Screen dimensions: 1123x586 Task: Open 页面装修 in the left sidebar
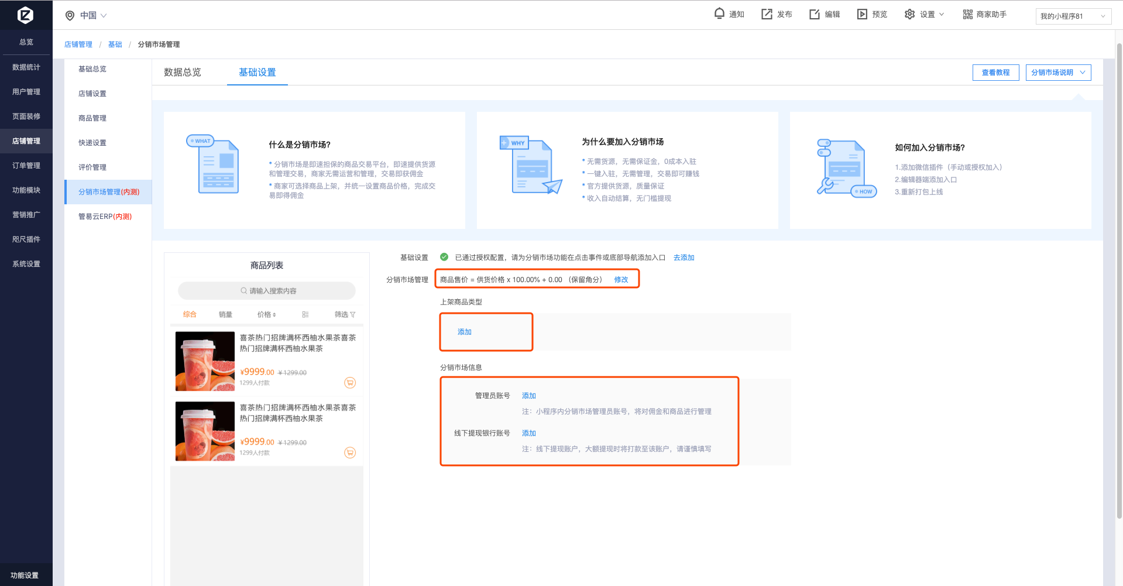click(26, 116)
